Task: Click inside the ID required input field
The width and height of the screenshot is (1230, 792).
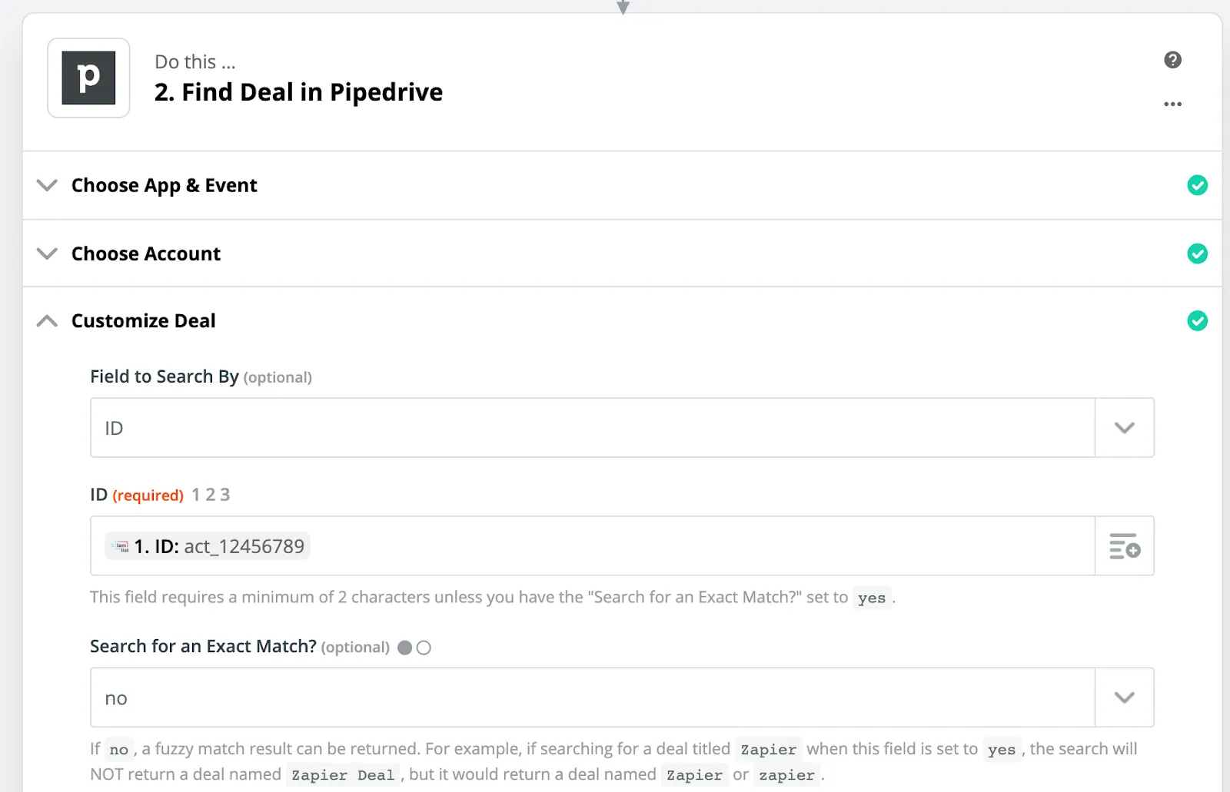Action: point(593,546)
